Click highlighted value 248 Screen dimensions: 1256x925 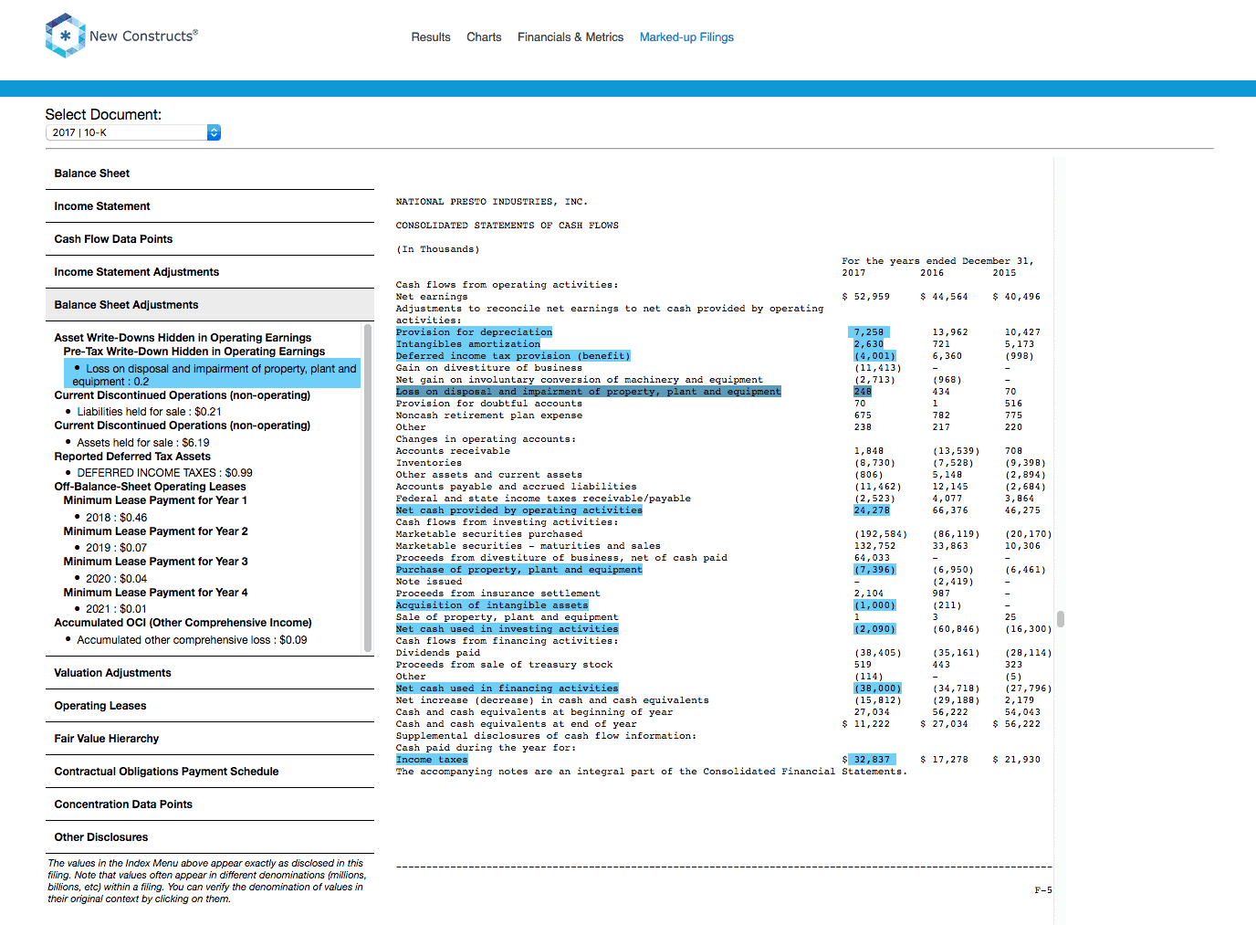[863, 392]
